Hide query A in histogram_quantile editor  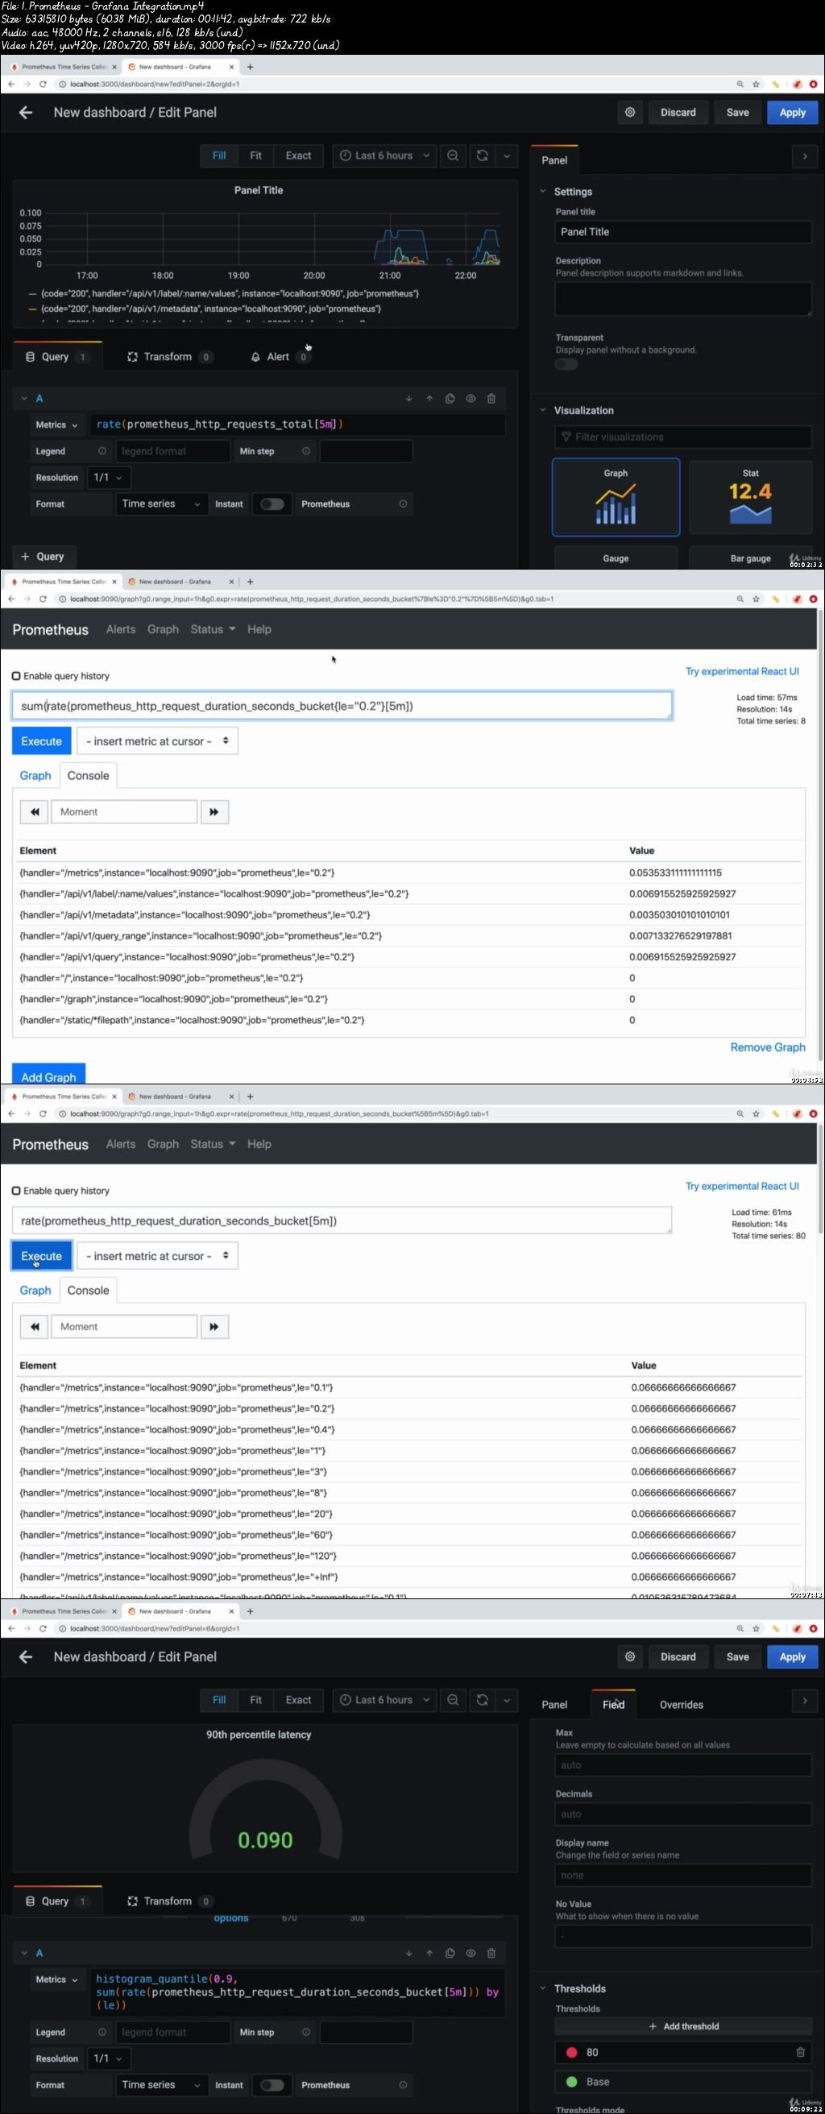pyautogui.click(x=471, y=1953)
